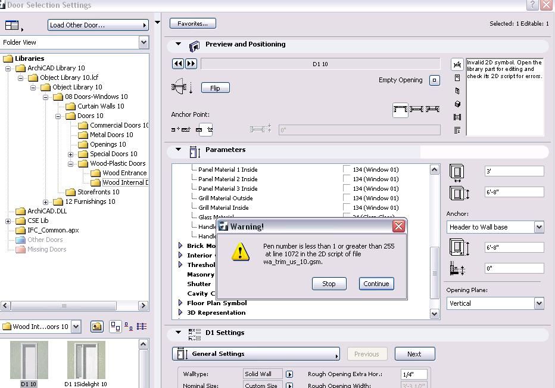Collapse the D1 Settings panel
The width and height of the screenshot is (555, 388).
click(179, 333)
